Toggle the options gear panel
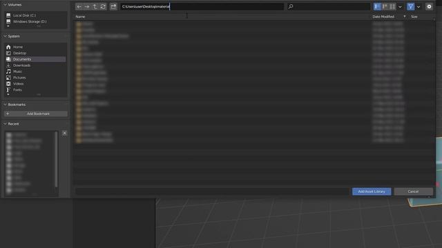442x248 pixels. [429, 7]
